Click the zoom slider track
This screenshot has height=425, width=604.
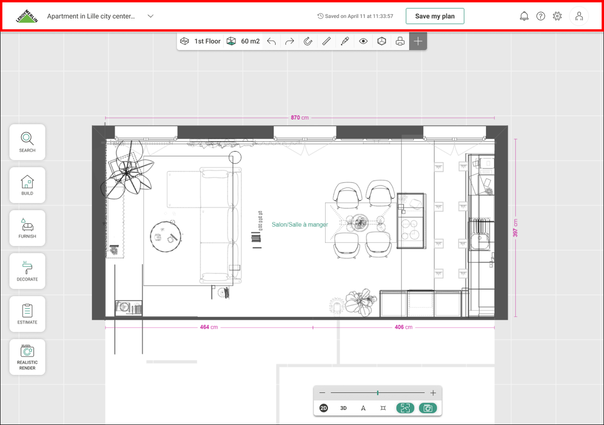click(377, 393)
